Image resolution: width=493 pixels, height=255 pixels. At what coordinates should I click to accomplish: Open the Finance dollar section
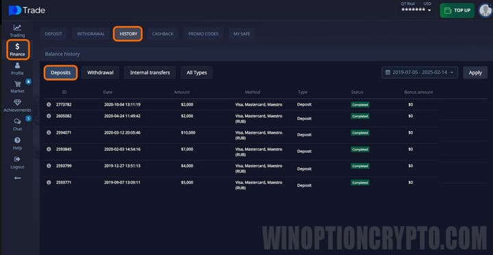coord(17,50)
